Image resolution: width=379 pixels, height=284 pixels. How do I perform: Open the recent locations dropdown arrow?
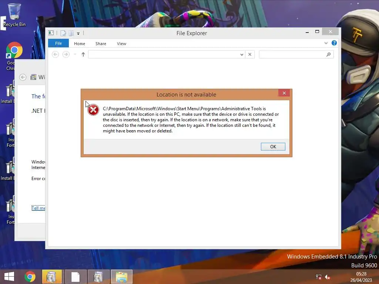coord(75,54)
